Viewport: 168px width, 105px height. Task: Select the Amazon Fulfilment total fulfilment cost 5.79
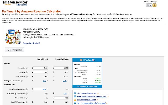(x=66, y=102)
